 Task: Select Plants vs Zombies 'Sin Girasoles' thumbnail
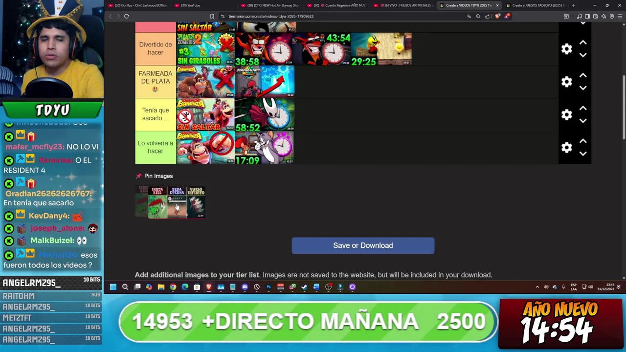205,49
